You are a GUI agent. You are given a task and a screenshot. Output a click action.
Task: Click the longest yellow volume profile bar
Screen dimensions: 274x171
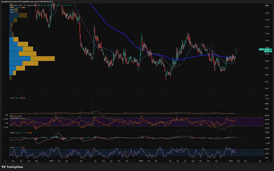[x=42, y=59]
